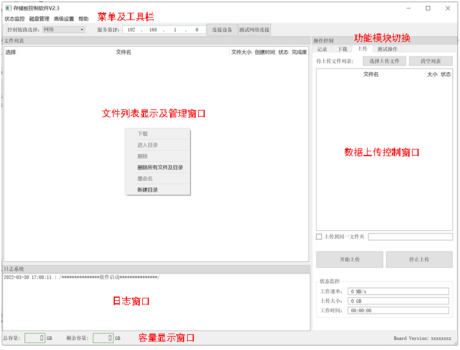Expand the 控制链路选择 dropdown
The width and height of the screenshot is (460, 350).
click(64, 29)
